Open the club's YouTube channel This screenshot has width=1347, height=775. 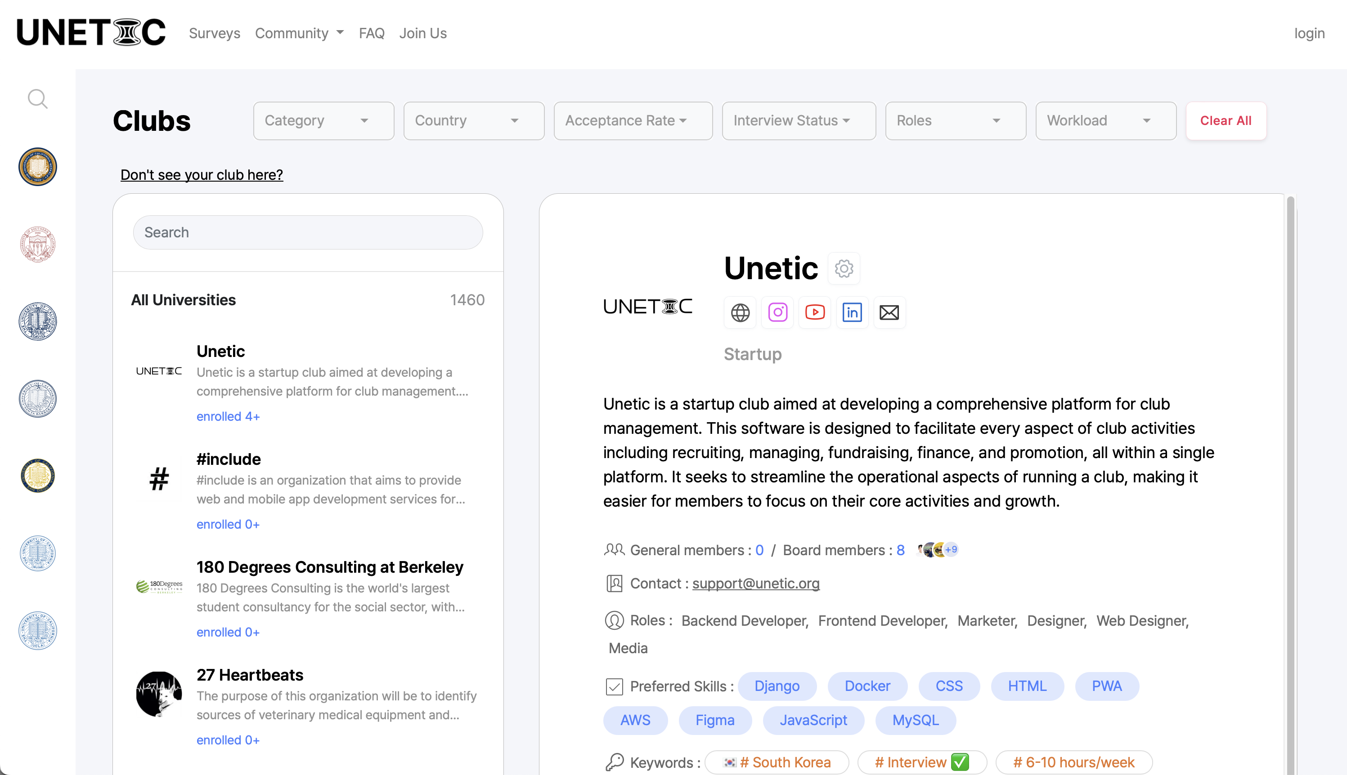pyautogui.click(x=814, y=312)
